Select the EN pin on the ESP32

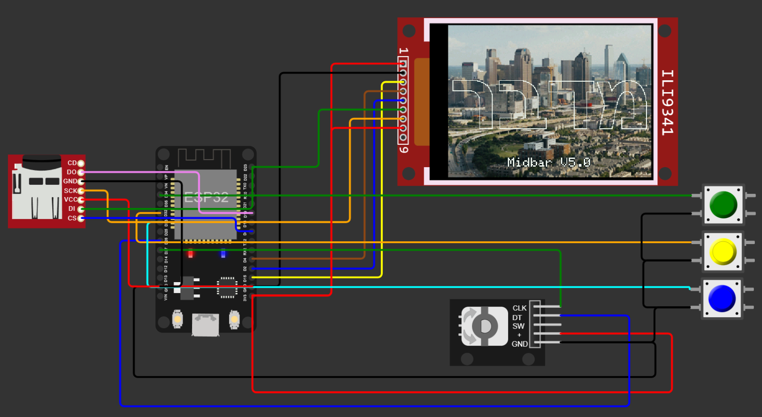[x=160, y=168]
